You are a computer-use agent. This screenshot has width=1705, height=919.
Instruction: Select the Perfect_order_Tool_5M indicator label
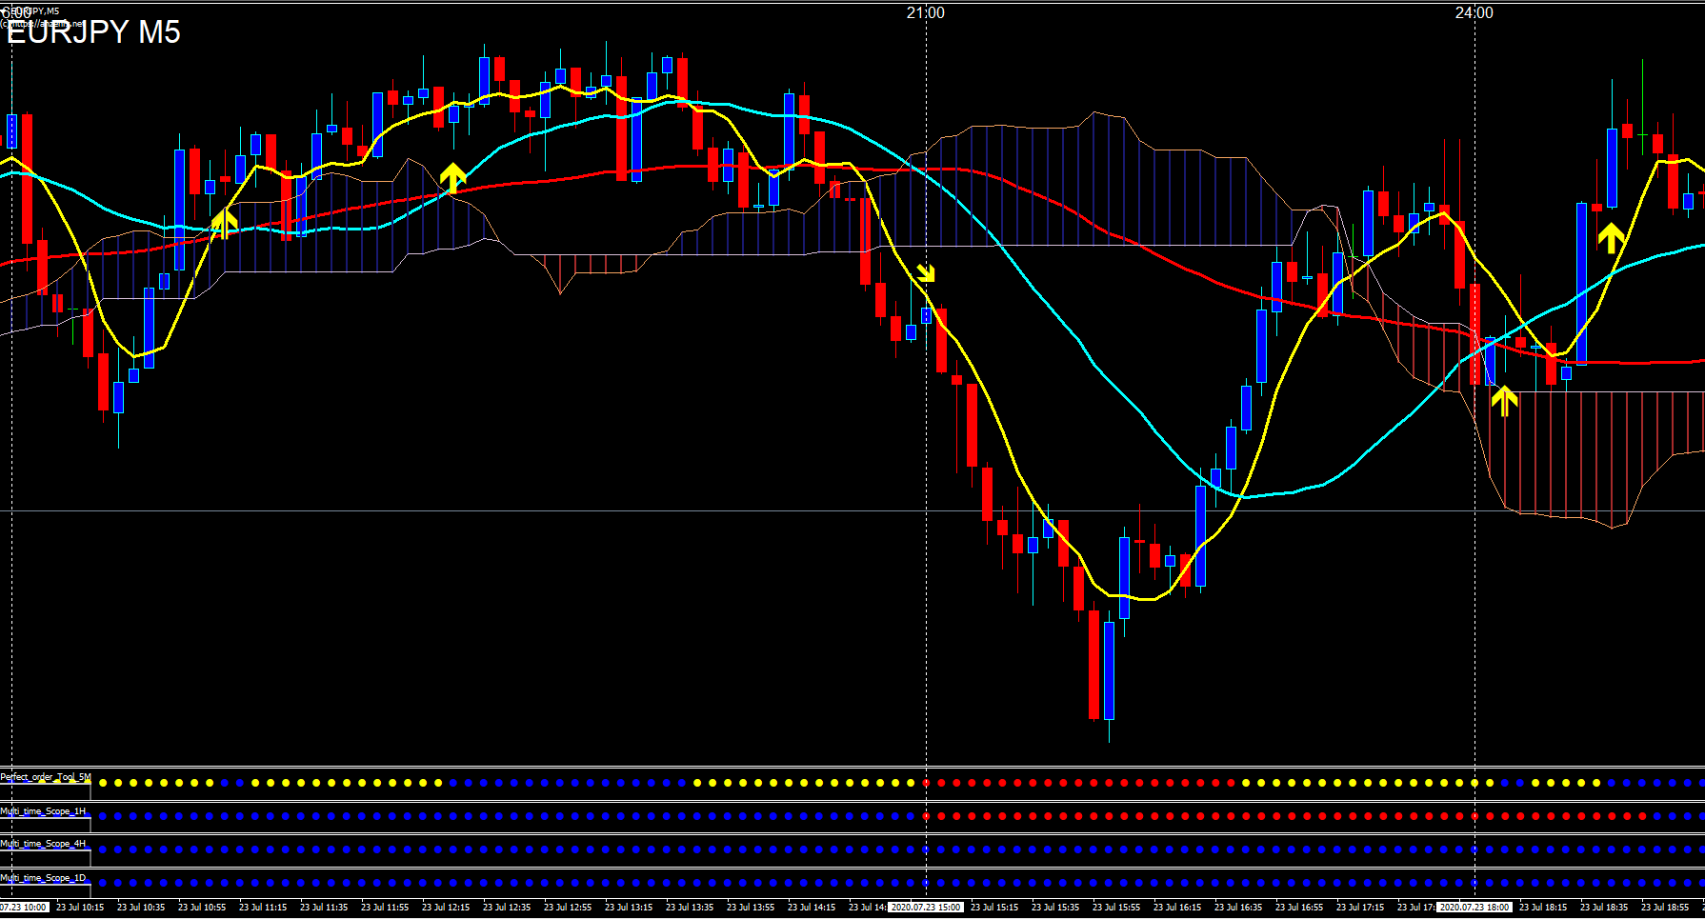point(46,778)
